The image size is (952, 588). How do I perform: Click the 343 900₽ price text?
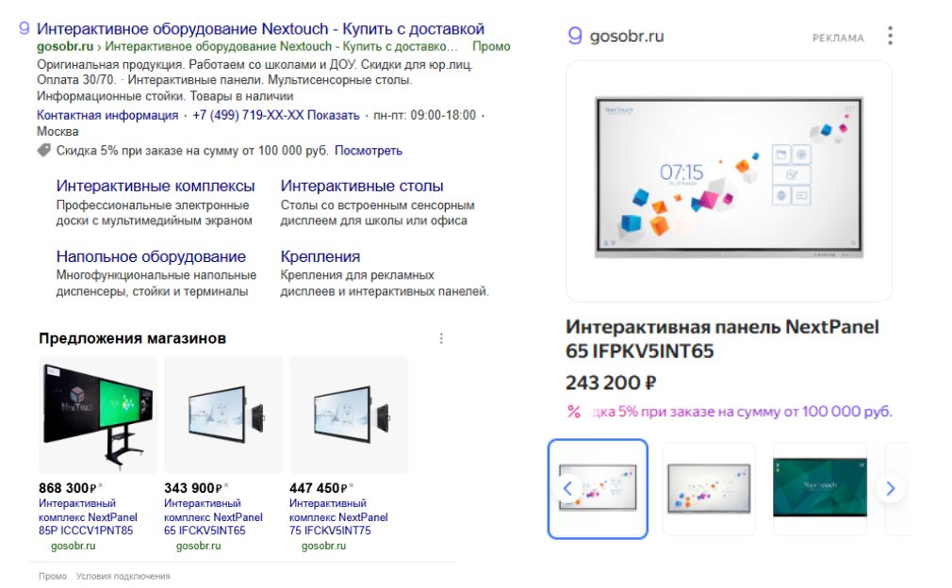193,488
